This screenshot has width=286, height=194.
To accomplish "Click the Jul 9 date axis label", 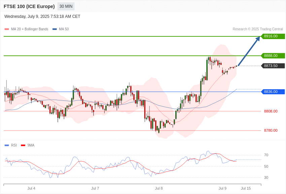I will tap(222, 188).
